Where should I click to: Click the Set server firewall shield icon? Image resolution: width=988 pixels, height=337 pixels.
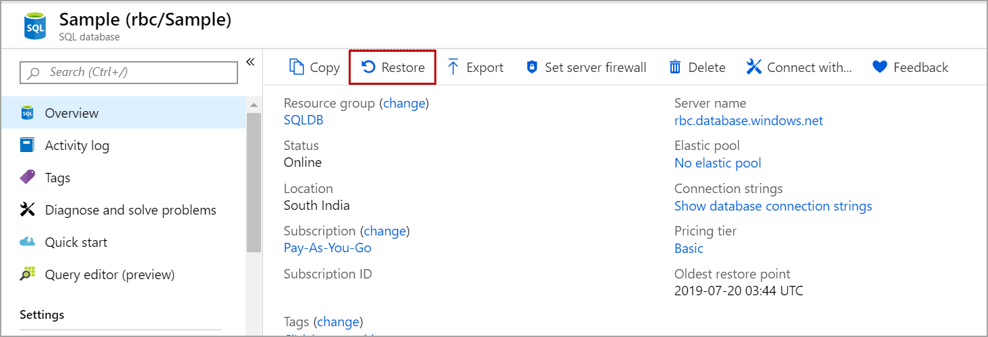pyautogui.click(x=532, y=67)
